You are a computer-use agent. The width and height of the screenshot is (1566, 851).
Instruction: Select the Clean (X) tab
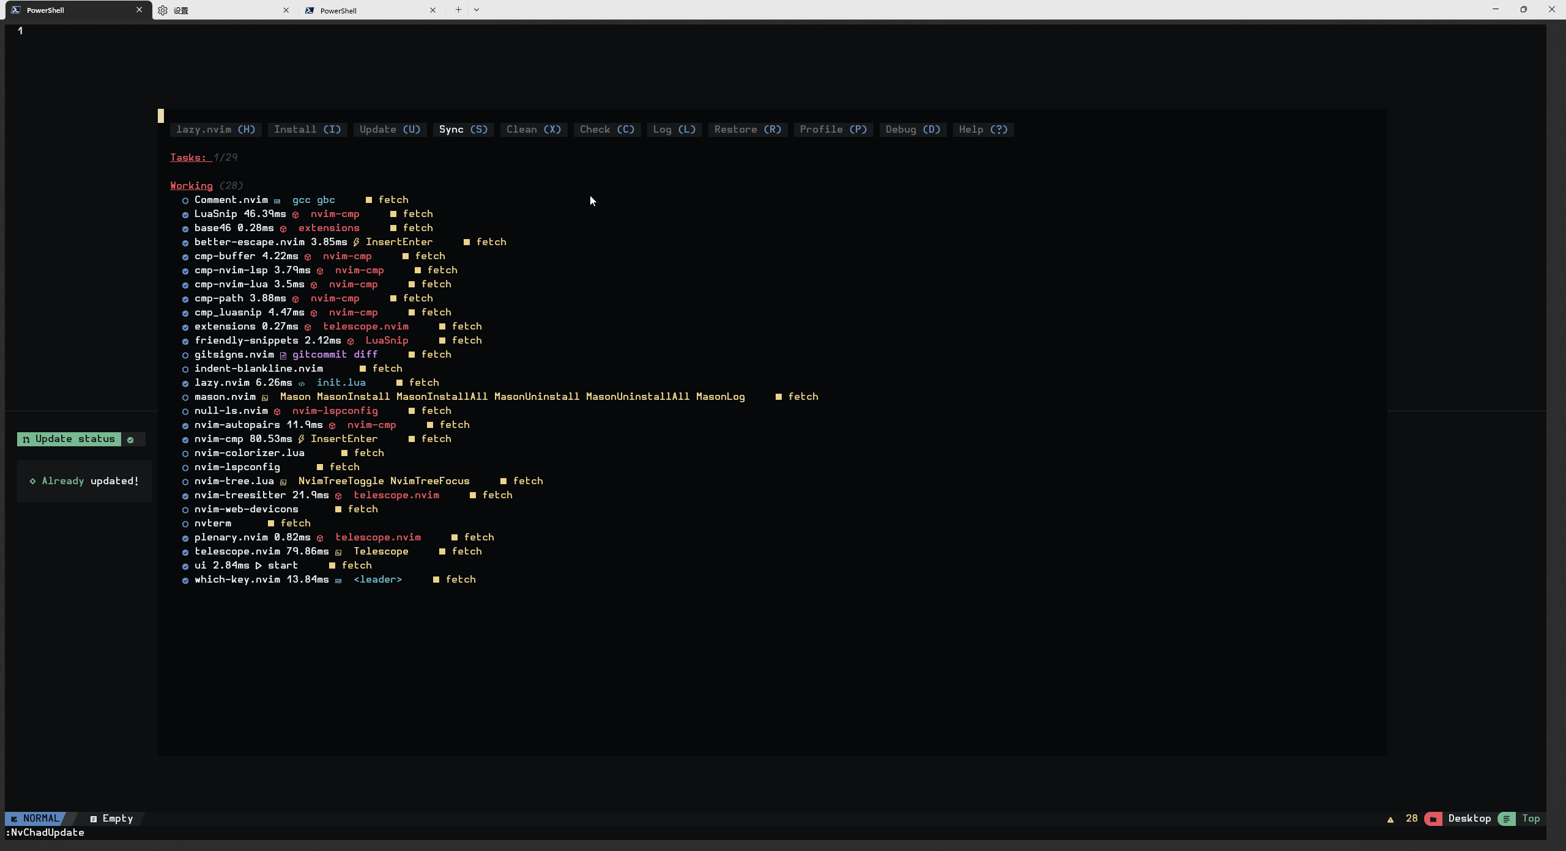(534, 130)
